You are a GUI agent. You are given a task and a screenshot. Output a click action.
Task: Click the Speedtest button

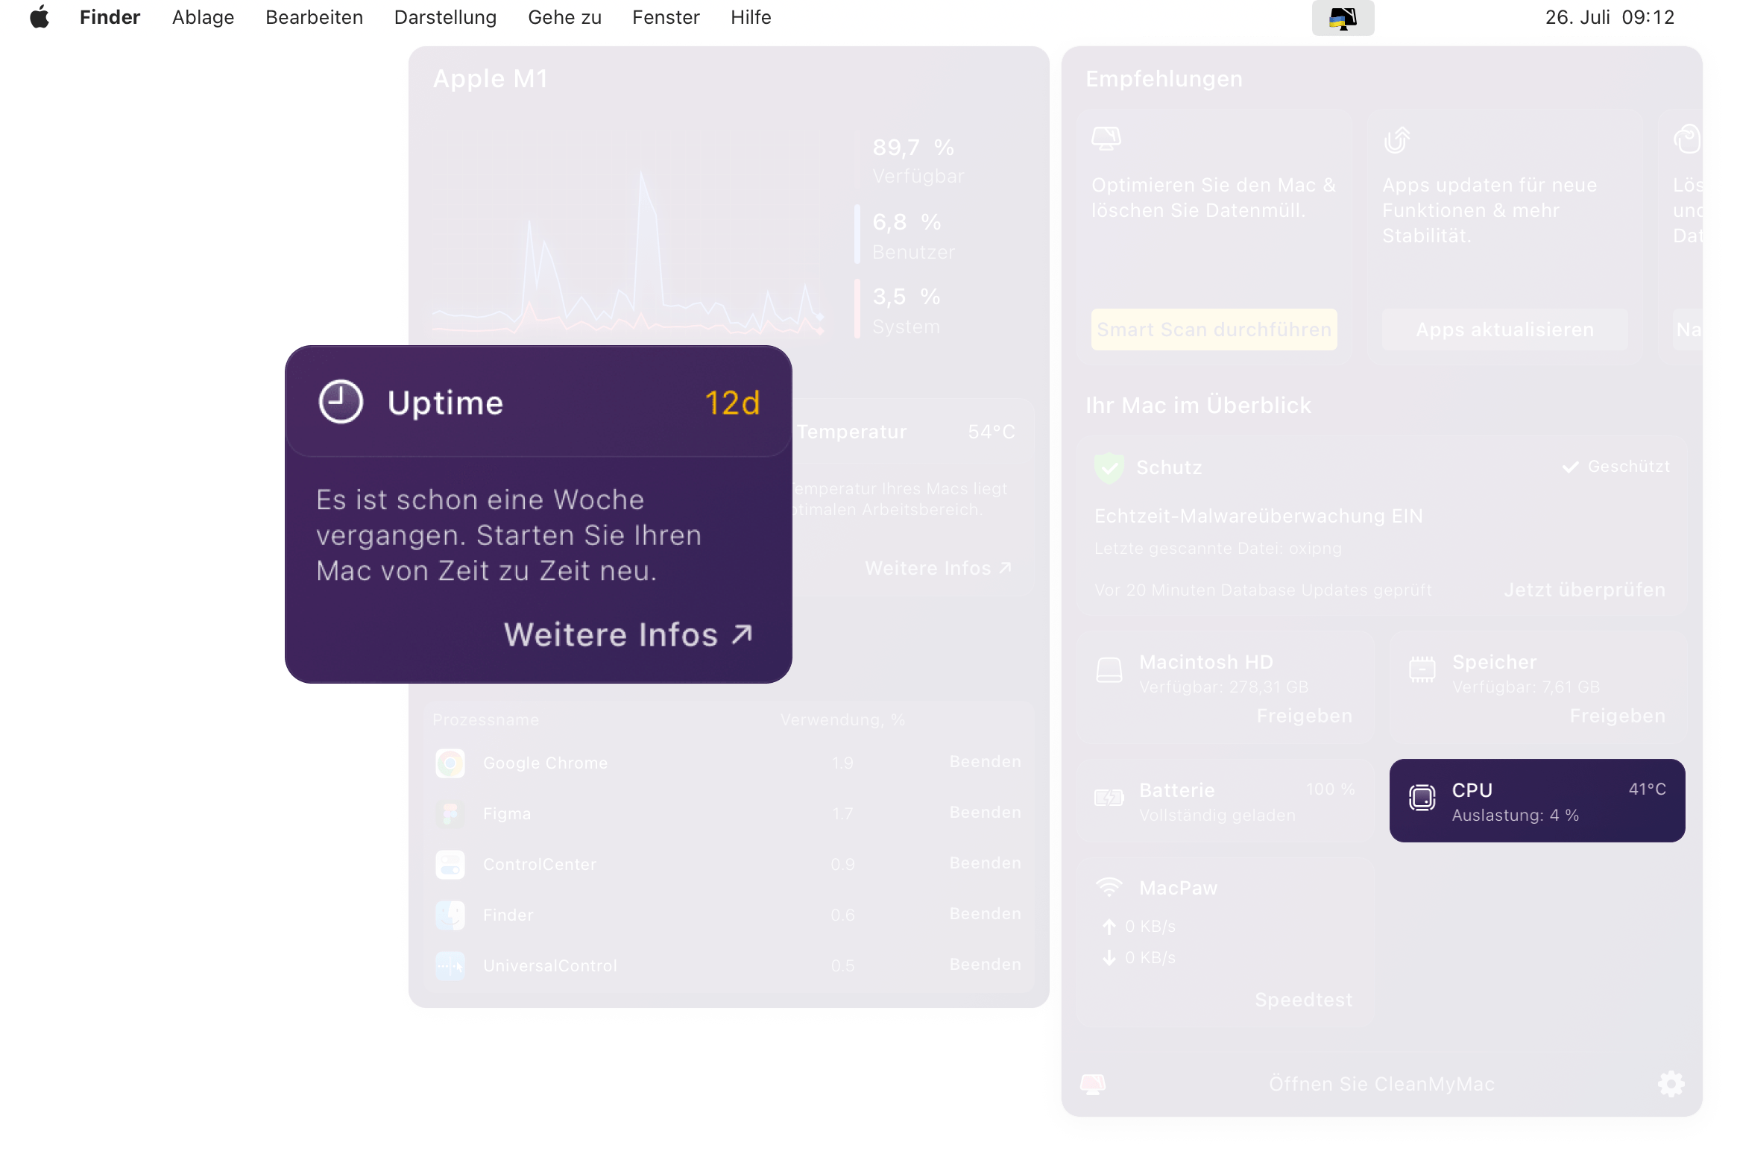tap(1303, 1000)
